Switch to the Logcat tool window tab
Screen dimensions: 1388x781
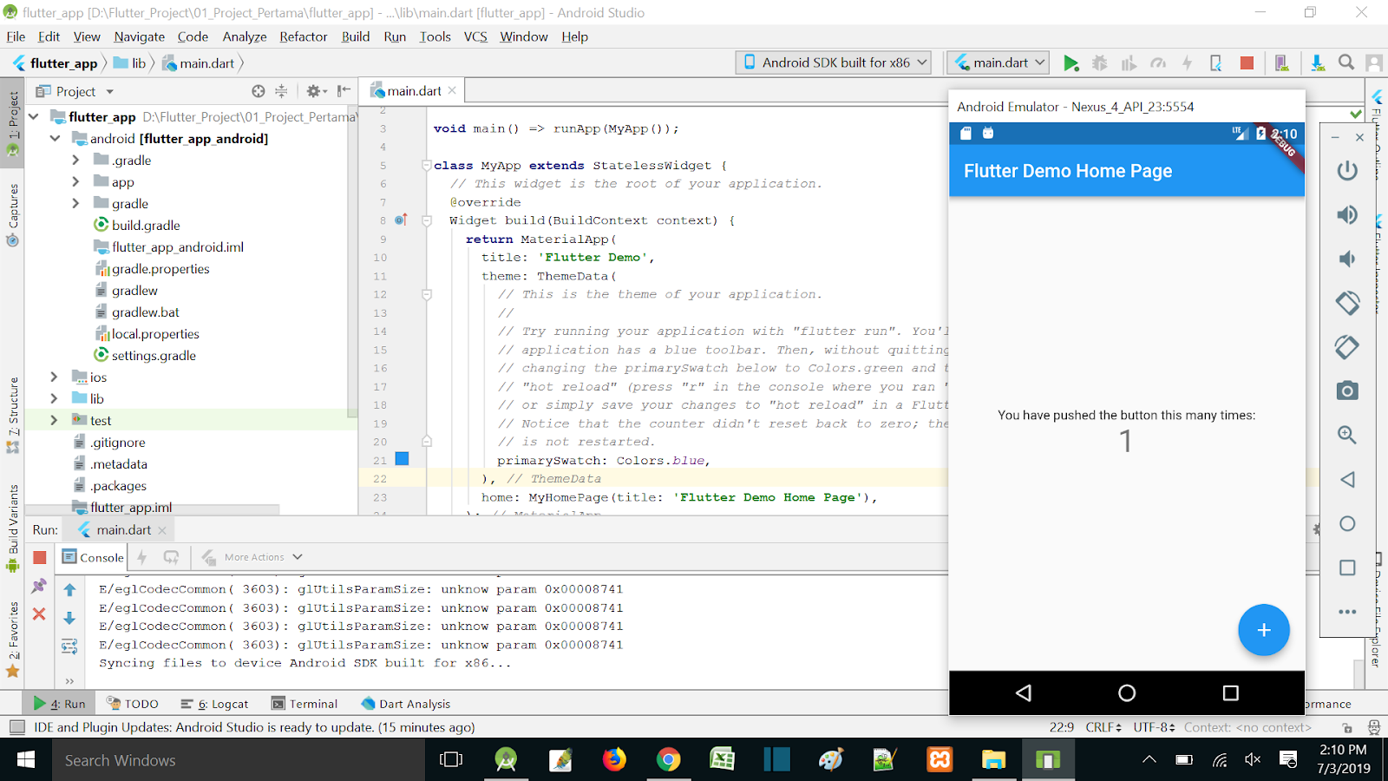tap(214, 704)
